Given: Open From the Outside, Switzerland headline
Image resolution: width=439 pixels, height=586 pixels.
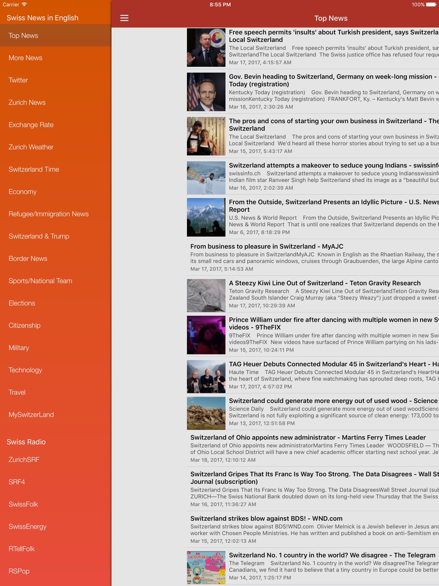Looking at the screenshot, I should [x=334, y=206].
